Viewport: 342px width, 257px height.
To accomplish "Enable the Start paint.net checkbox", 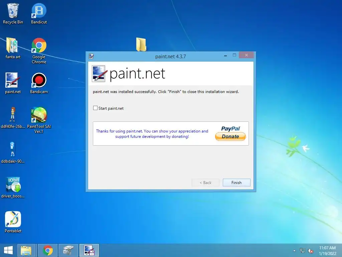I will coord(95,108).
